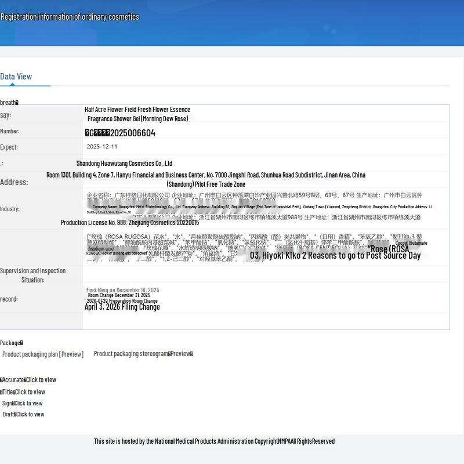
Task: Click the Package section heading
Action: pyautogui.click(x=11, y=343)
